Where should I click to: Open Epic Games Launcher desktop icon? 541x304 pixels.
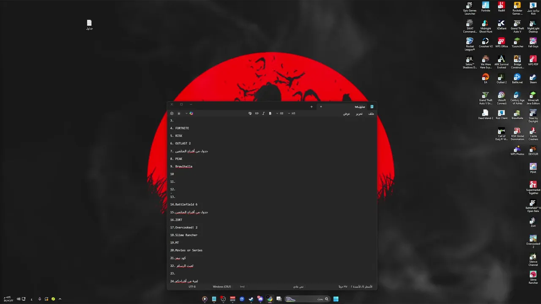[470, 8]
